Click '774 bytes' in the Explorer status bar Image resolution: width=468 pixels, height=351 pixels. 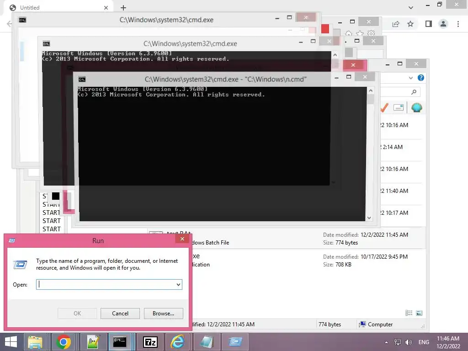pyautogui.click(x=330, y=324)
